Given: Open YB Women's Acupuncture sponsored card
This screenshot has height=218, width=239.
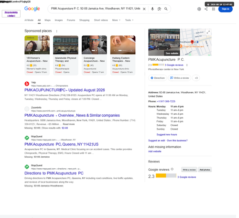Looking at the screenshot, I should tap(37, 55).
